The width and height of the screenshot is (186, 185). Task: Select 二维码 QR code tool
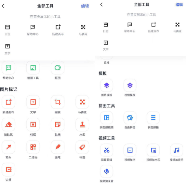tap(33, 147)
